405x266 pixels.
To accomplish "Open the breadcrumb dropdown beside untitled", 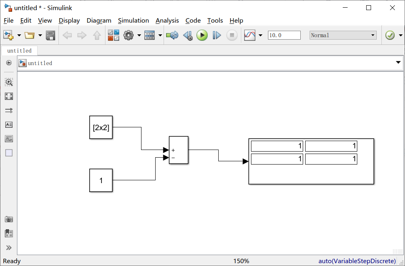I will [x=399, y=63].
